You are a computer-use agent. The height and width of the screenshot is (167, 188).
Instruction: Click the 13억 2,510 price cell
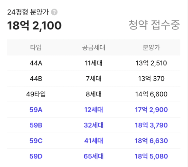click(151, 63)
